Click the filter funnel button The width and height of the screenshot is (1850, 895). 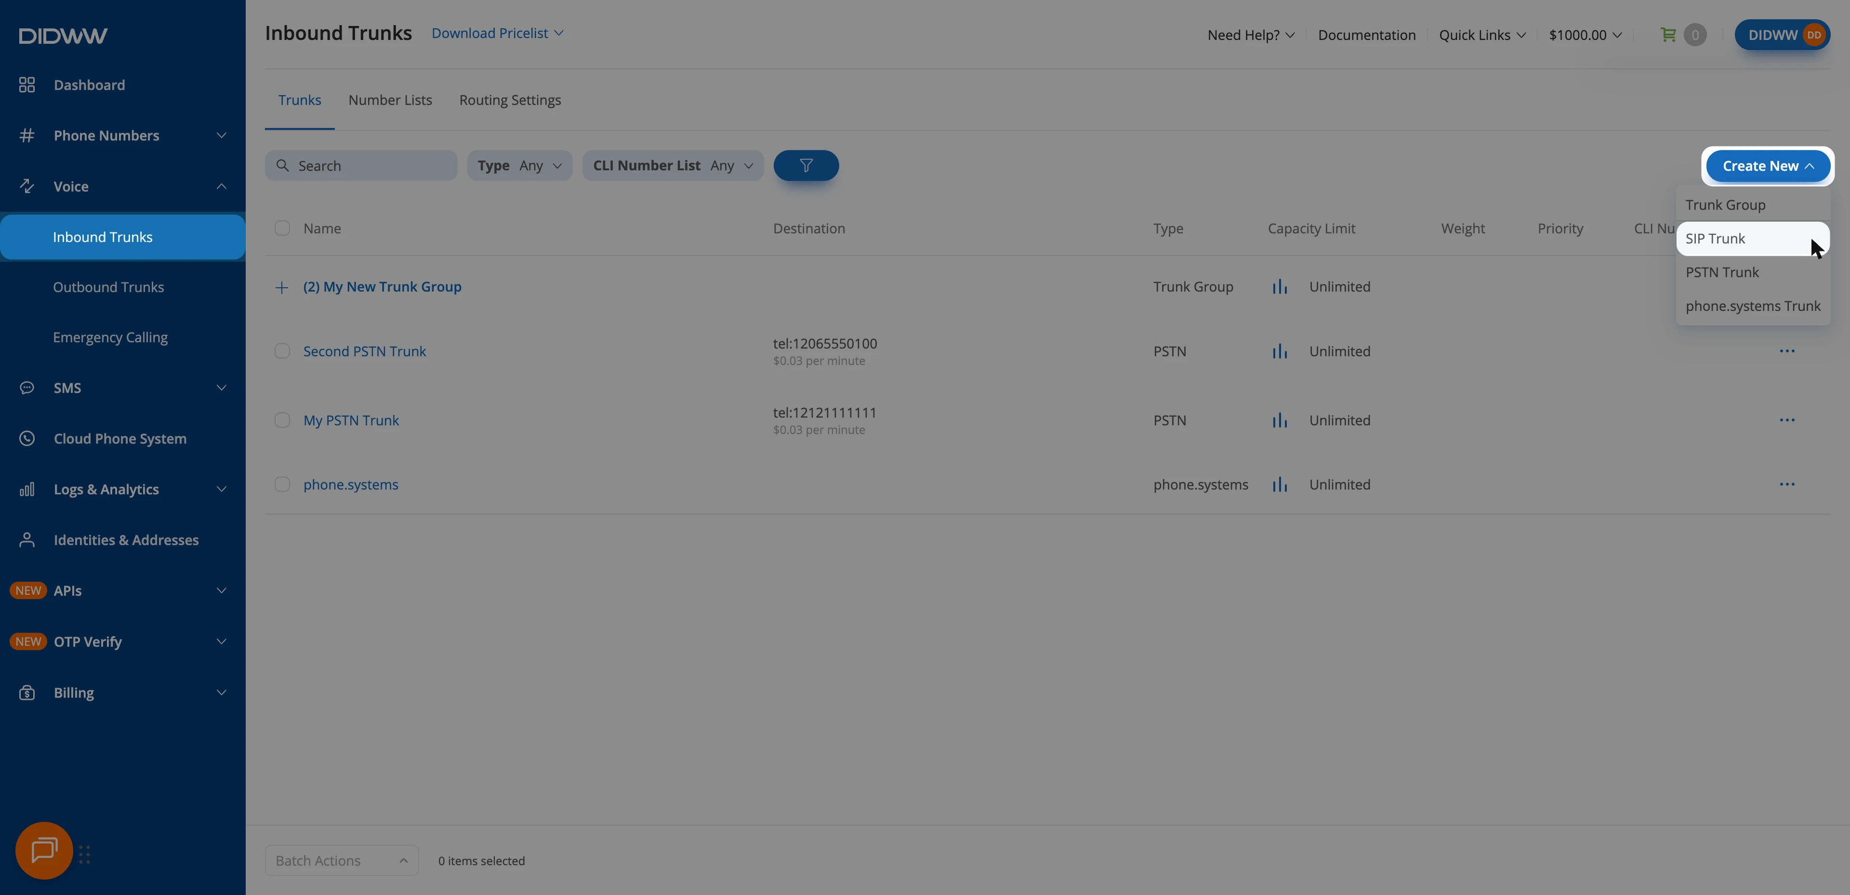click(806, 165)
